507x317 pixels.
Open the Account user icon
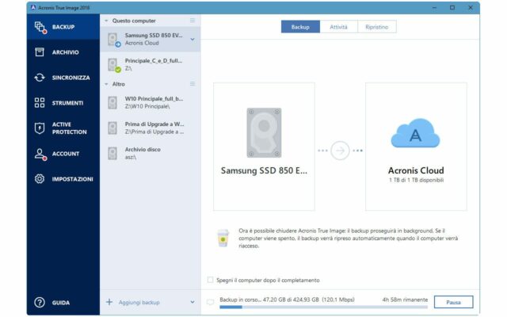[40, 154]
